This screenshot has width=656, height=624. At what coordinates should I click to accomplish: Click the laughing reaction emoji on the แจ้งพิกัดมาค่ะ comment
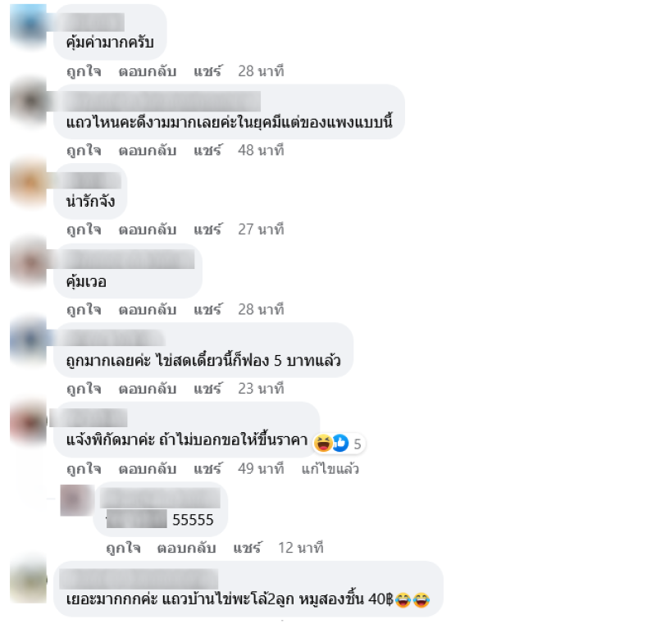click(323, 444)
